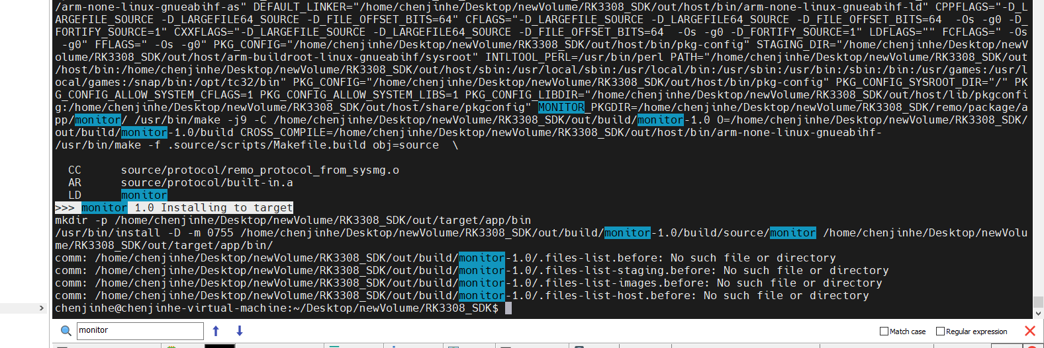Click the '.files-list-host.before' error line
Screen dimensions: 1044x348
pos(462,296)
